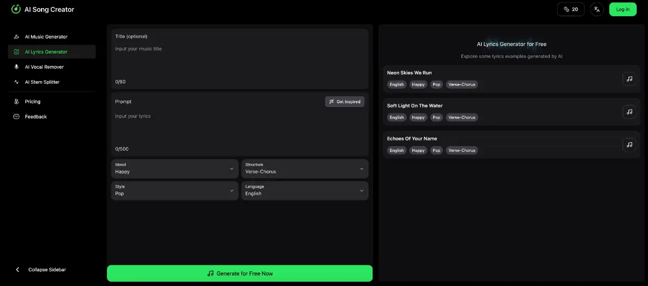Click music note icon for Soft Light On The Water

(x=629, y=112)
